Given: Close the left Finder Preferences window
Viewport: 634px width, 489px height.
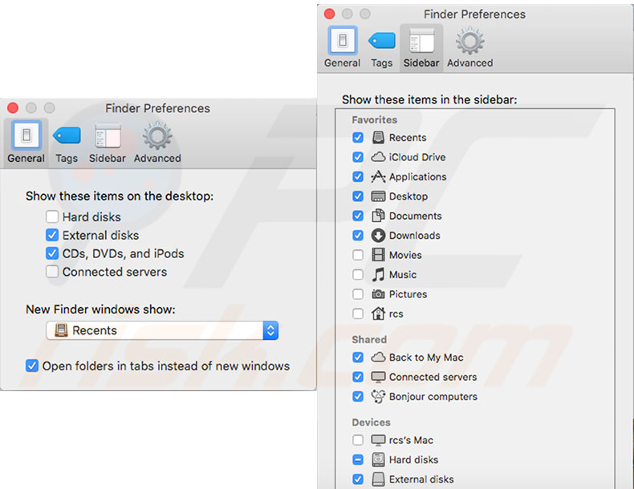Looking at the screenshot, I should coord(13,107).
